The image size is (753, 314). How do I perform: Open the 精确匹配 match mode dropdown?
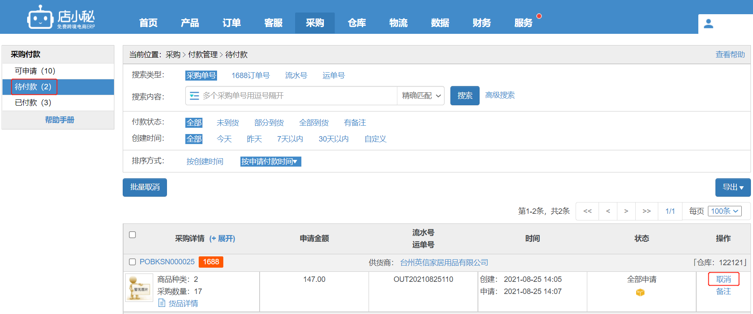[x=421, y=96]
